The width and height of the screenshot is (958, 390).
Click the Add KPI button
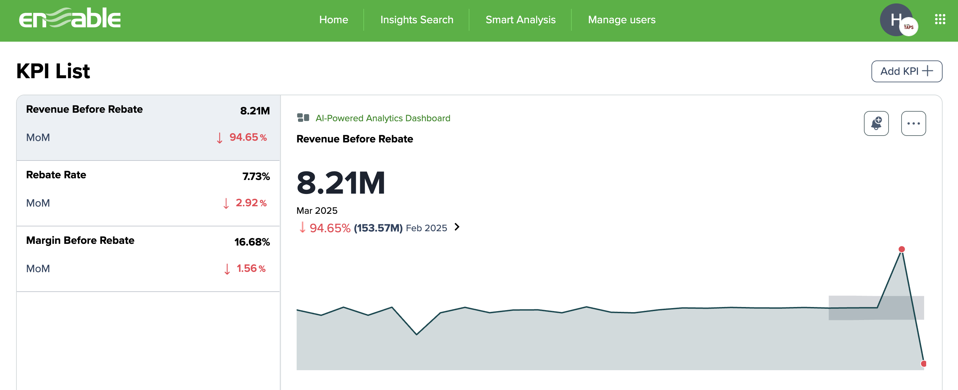(x=906, y=71)
